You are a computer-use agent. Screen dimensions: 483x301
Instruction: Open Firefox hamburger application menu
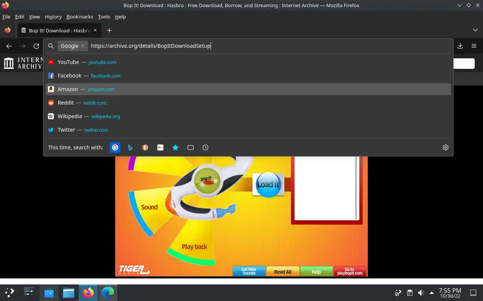[474, 46]
